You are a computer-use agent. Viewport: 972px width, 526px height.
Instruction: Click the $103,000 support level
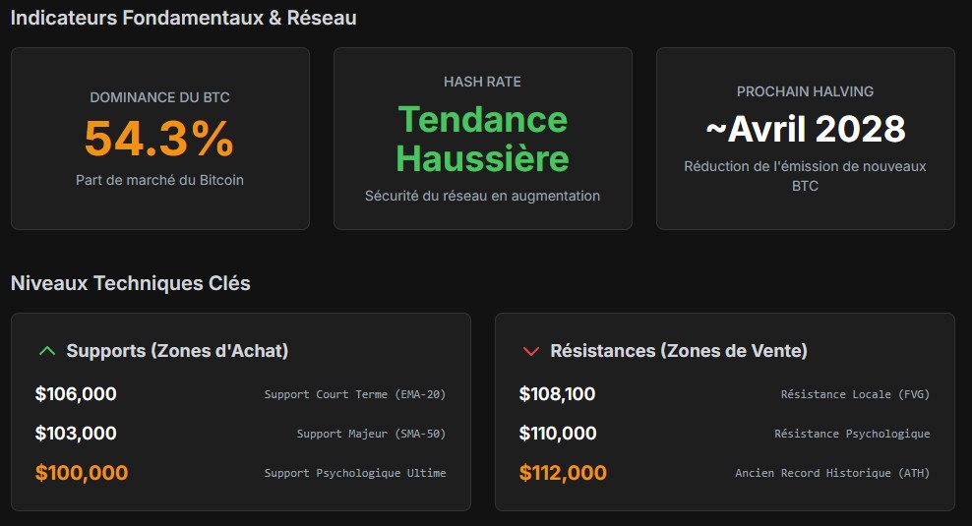(x=76, y=433)
